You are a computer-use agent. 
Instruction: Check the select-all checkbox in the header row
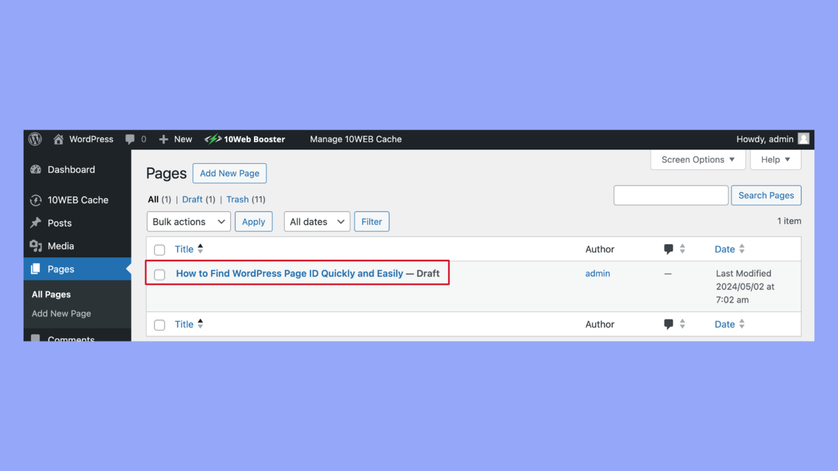[x=159, y=249]
